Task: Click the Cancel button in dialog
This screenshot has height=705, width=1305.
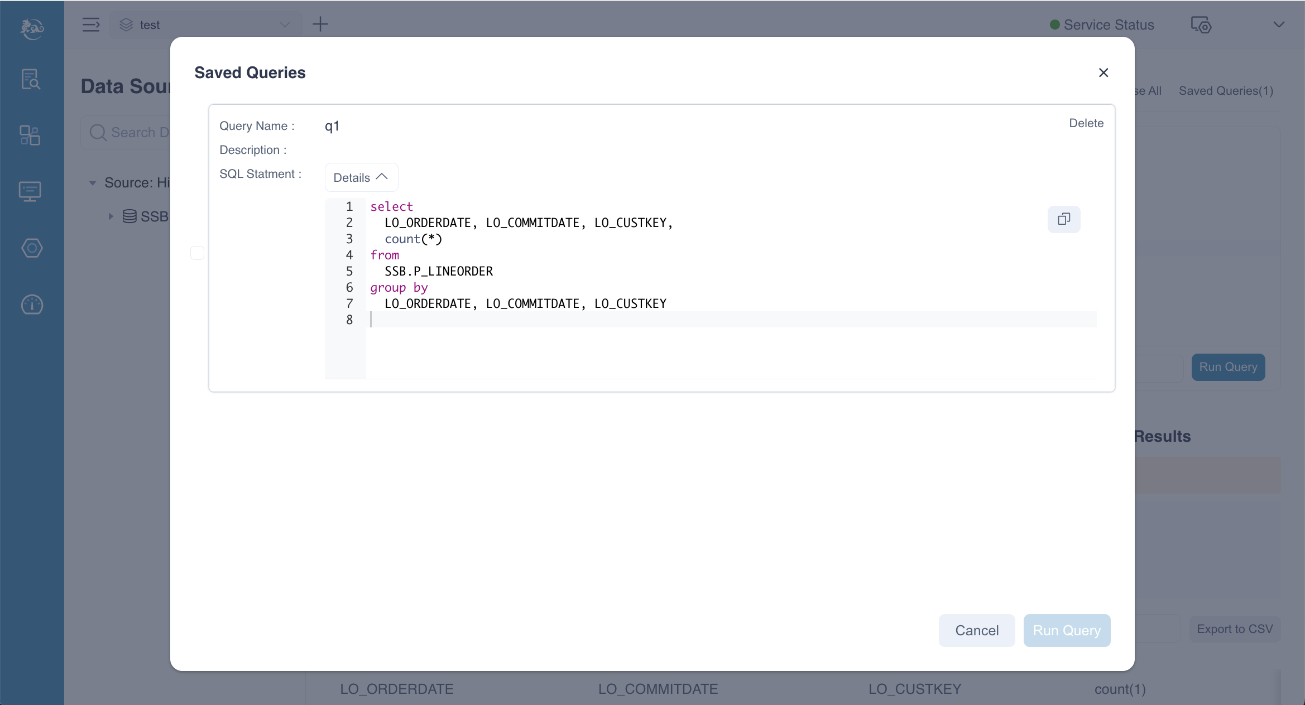Action: (x=976, y=630)
